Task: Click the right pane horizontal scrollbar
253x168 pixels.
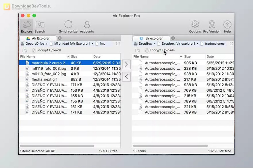Action: pos(170,146)
